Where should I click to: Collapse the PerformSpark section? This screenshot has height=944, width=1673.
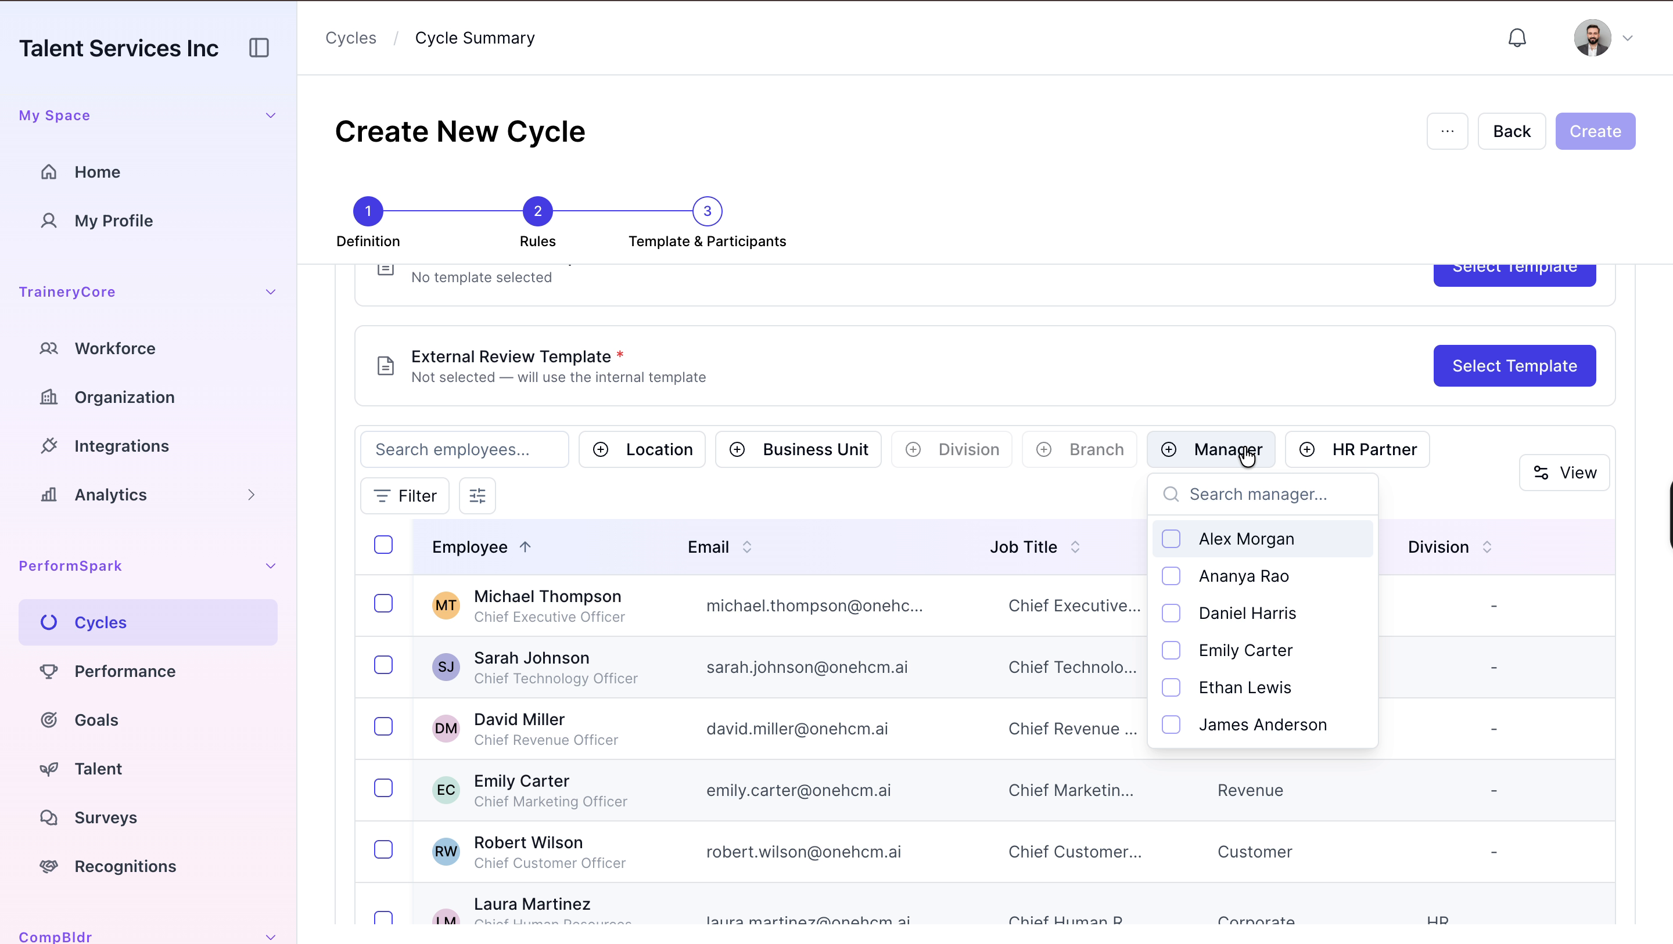271,565
